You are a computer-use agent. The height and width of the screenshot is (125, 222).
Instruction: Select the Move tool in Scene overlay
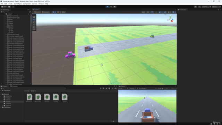coord(34,19)
